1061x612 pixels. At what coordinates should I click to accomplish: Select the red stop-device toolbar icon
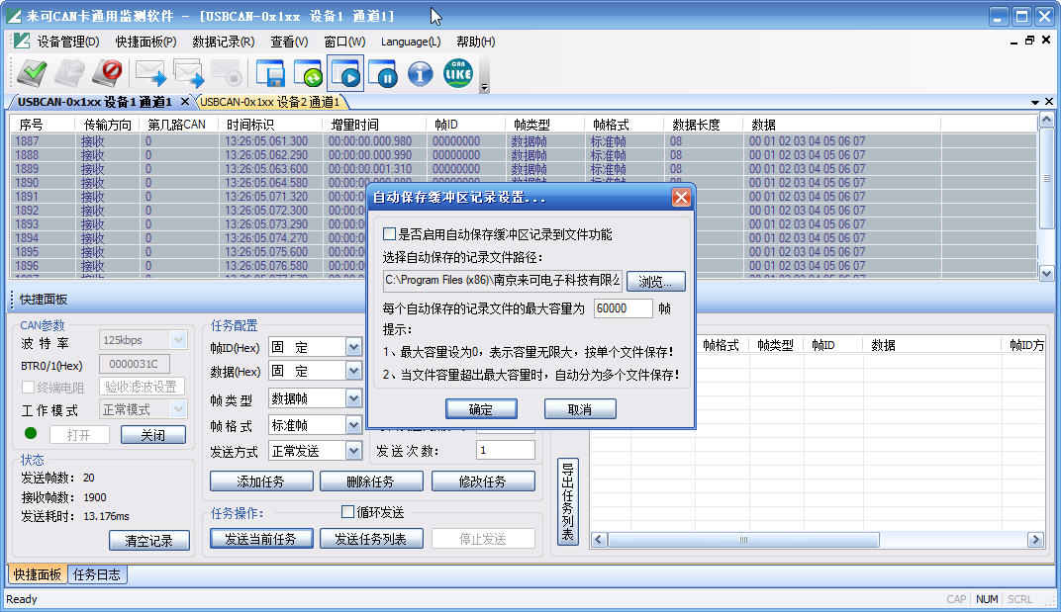[x=109, y=73]
